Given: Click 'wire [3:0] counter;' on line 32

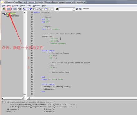Looking at the screenshot, I should click(51, 29).
